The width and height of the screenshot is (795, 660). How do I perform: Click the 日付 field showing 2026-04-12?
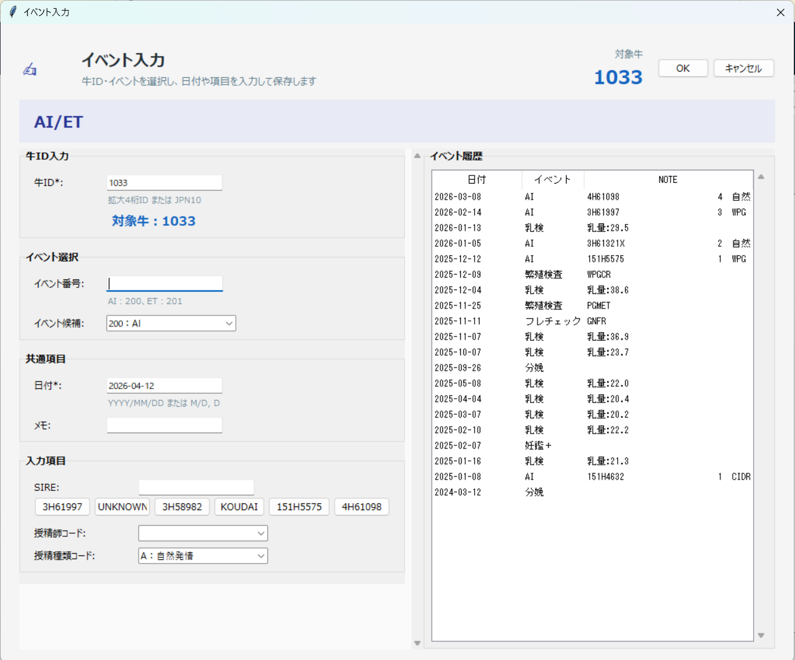pyautogui.click(x=164, y=386)
